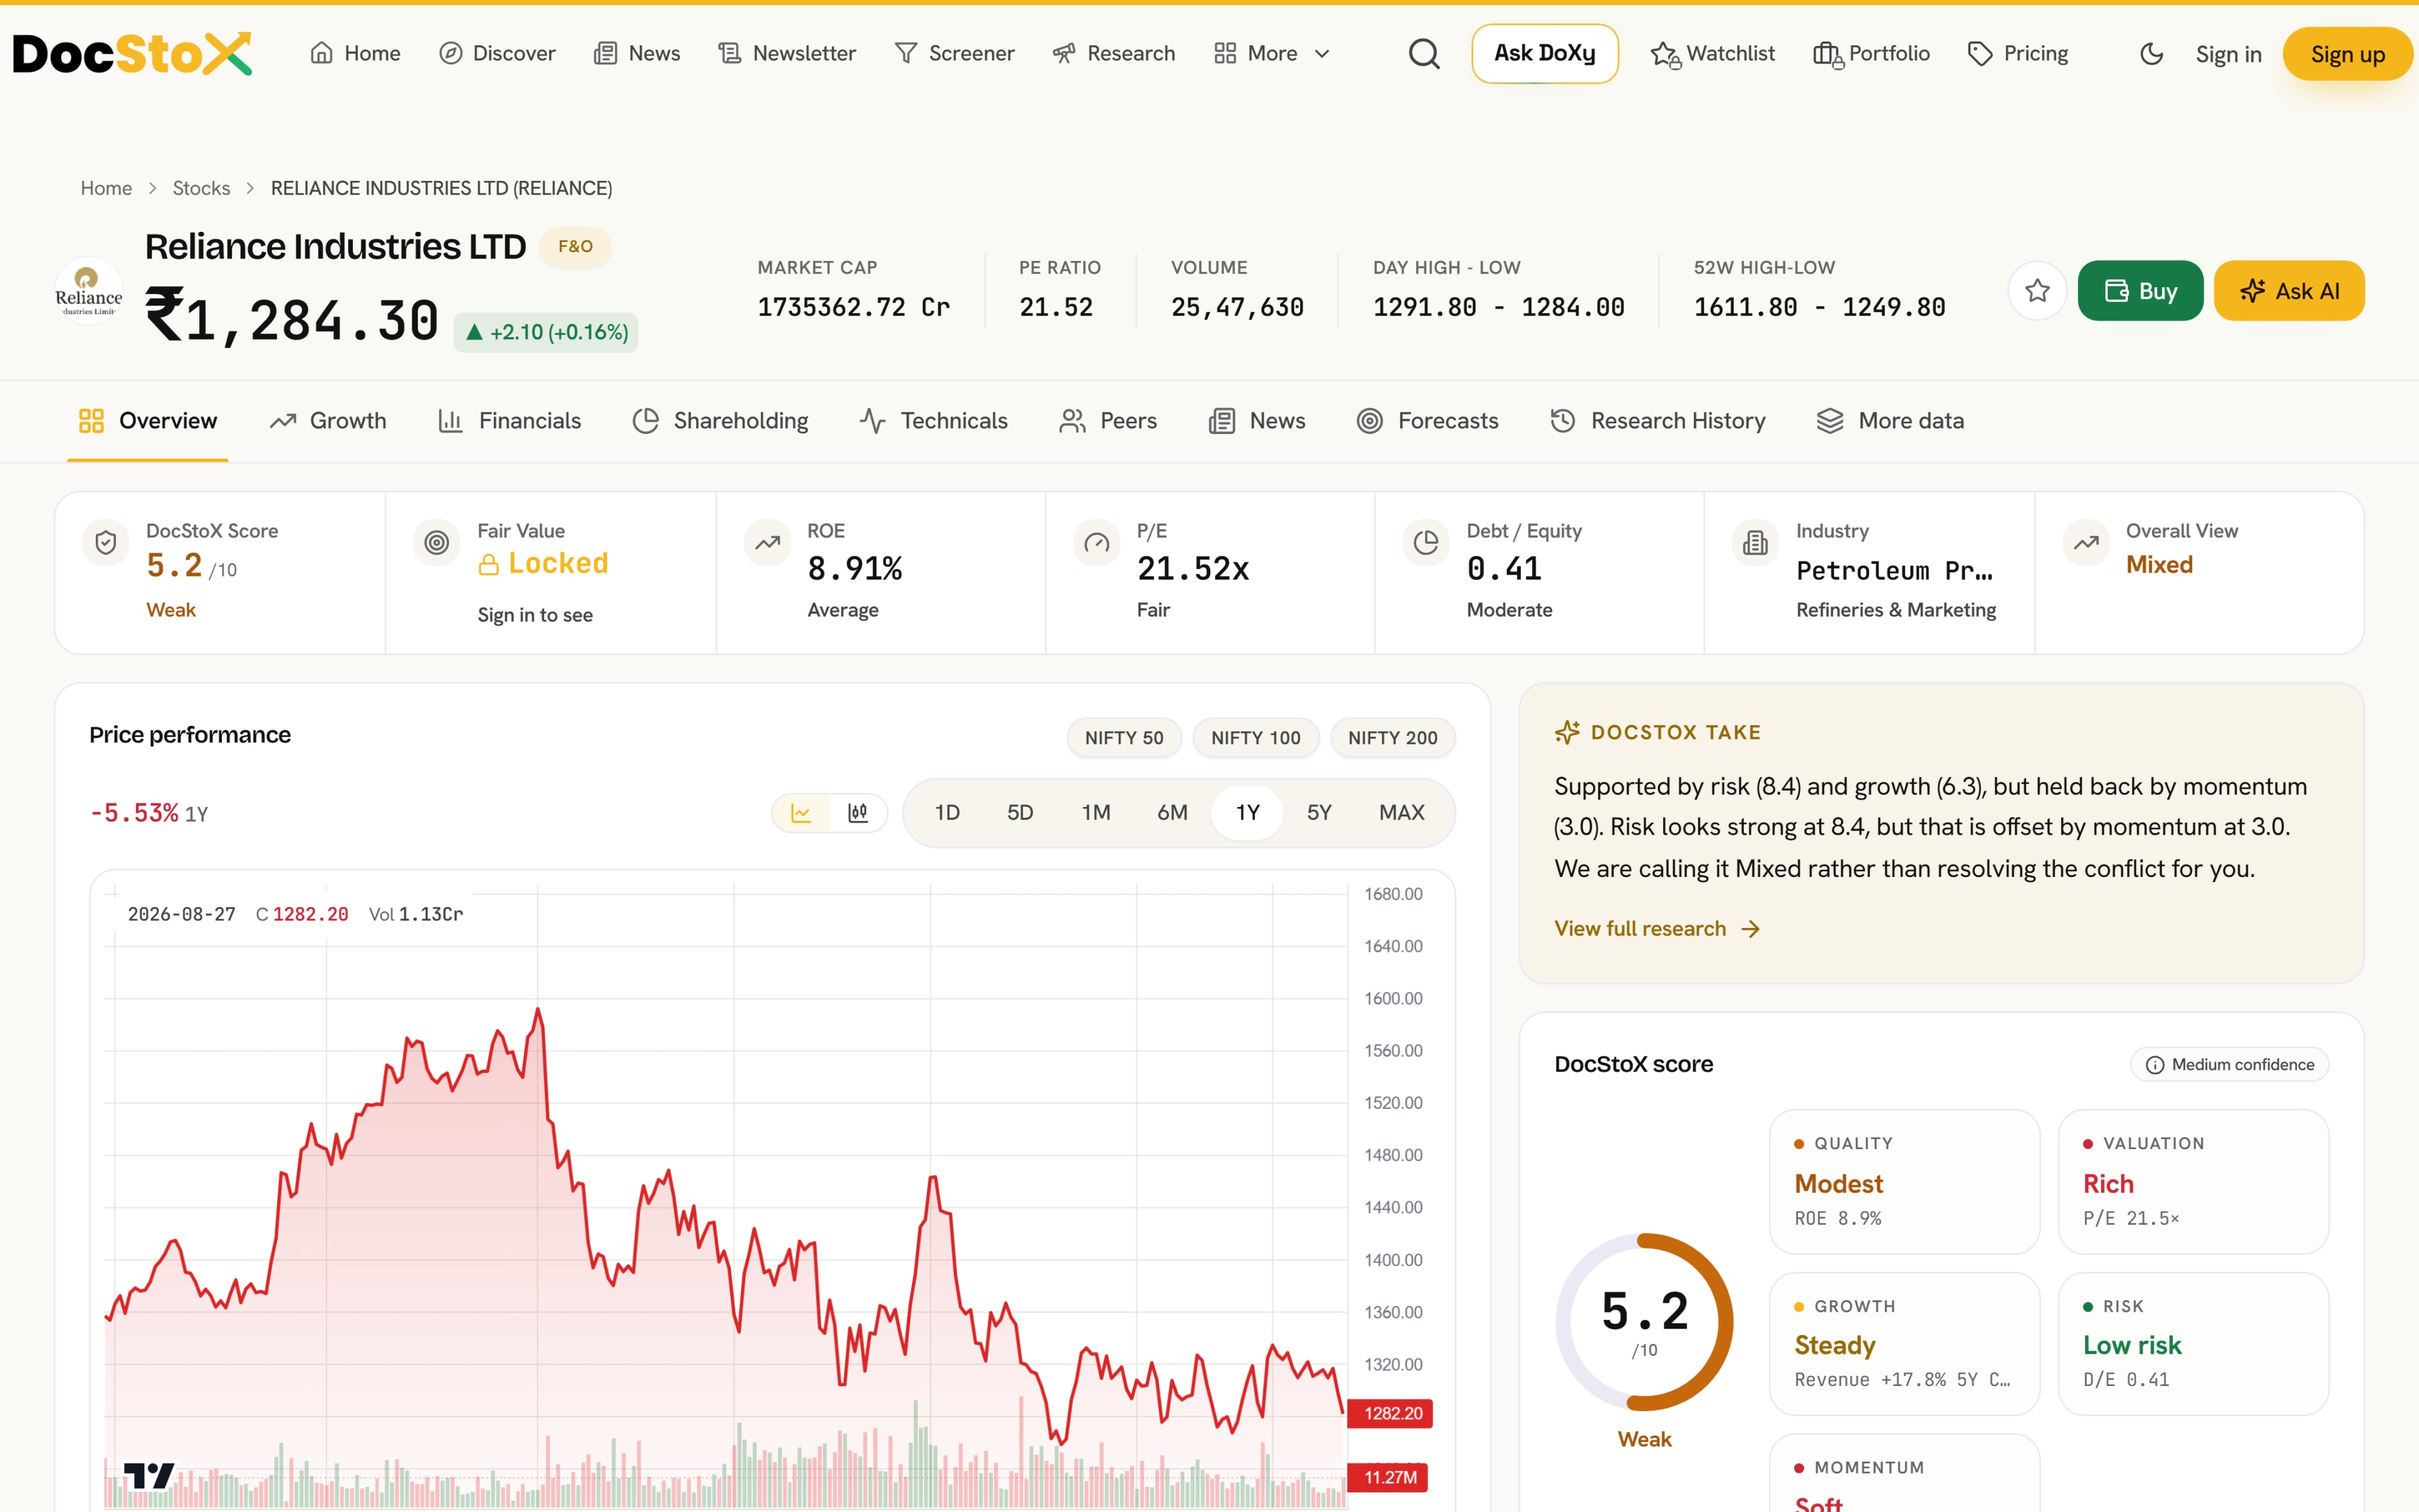Open Research in top navigation
The width and height of the screenshot is (2419, 1512).
click(1114, 54)
